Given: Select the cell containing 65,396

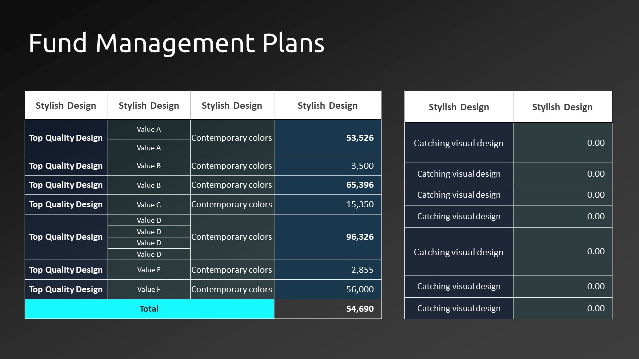Looking at the screenshot, I should point(327,185).
